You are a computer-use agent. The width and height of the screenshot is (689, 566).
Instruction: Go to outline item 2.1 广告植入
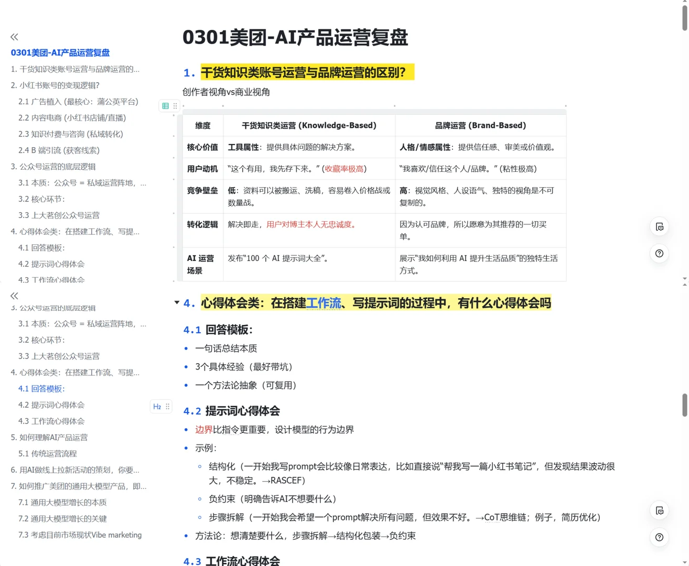[x=78, y=101]
